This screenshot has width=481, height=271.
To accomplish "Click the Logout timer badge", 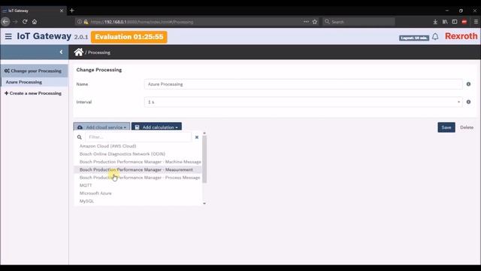I will coord(414,38).
